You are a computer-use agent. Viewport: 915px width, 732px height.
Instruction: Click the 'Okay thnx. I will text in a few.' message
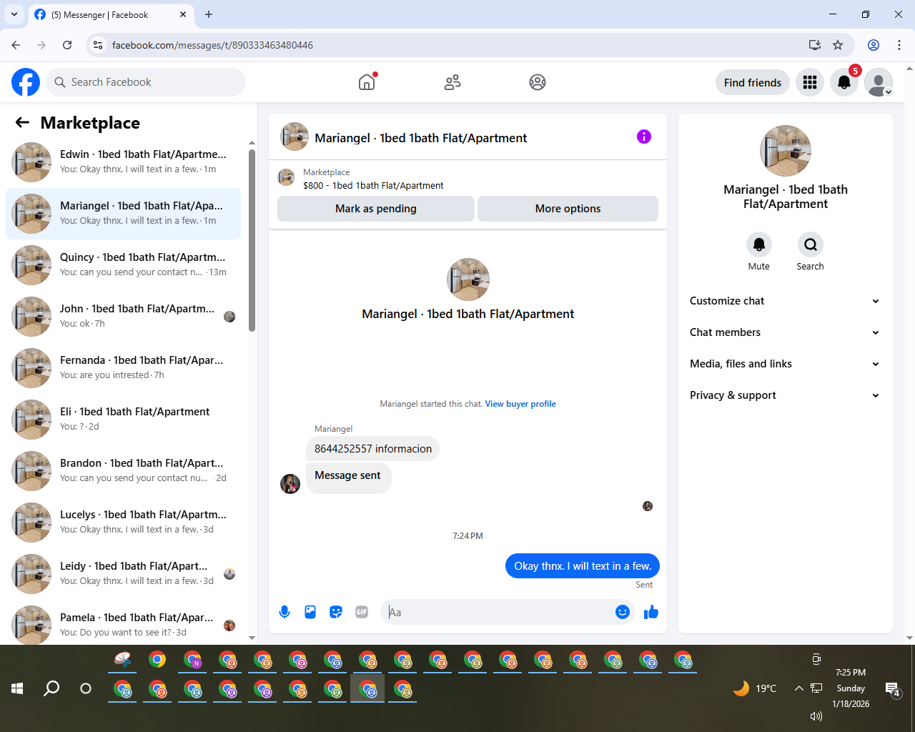(x=583, y=566)
